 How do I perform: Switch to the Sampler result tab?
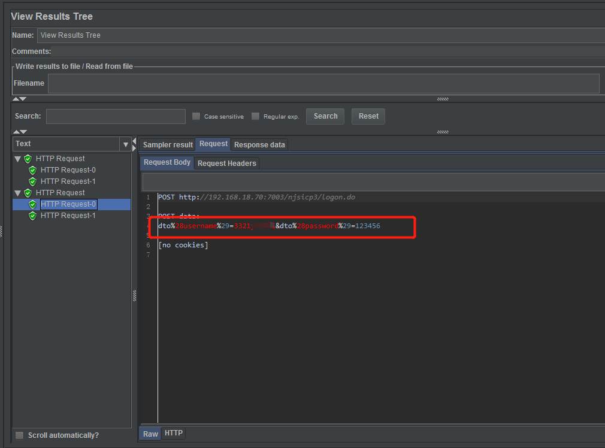[x=168, y=145]
